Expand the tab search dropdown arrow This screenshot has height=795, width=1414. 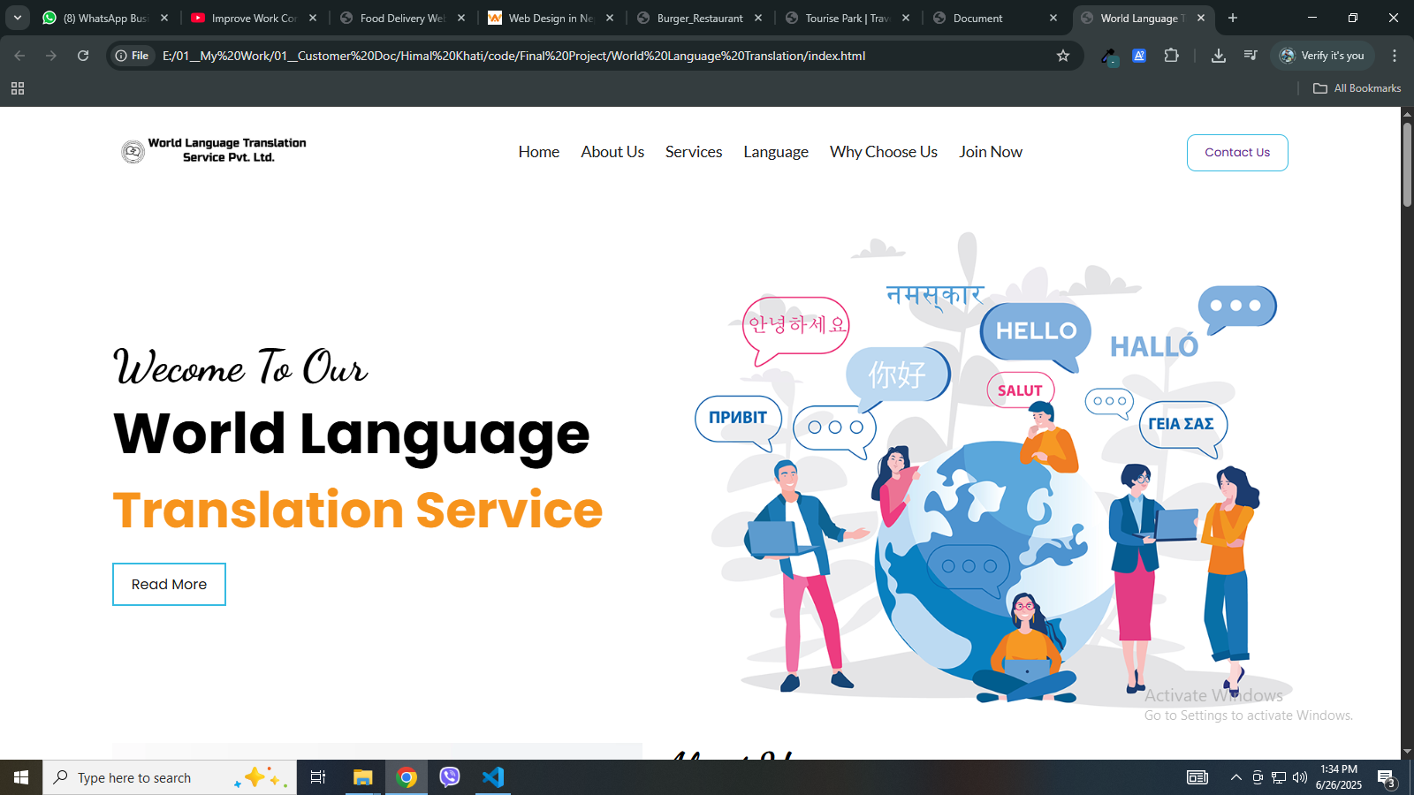pos(18,18)
